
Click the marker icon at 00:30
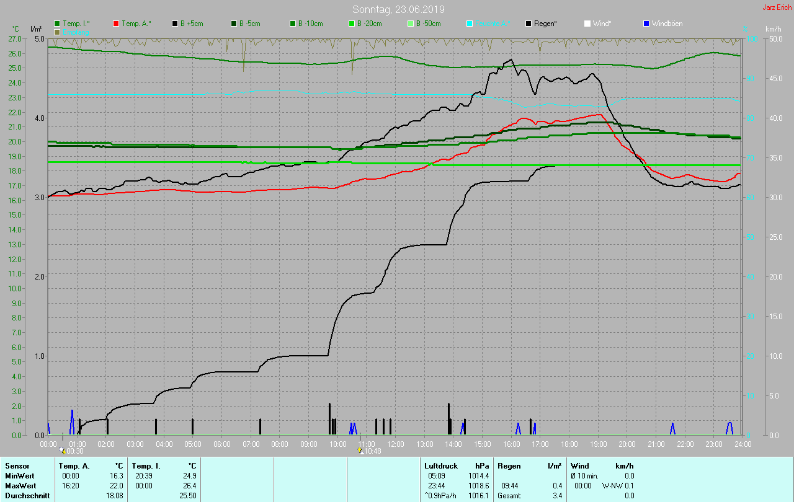63,451
